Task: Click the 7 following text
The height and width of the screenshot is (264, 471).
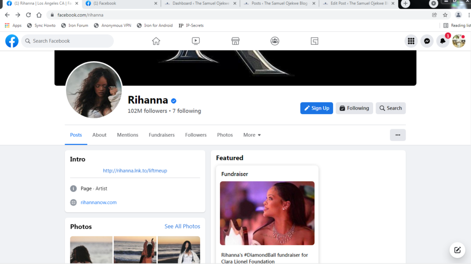Action: (x=187, y=111)
